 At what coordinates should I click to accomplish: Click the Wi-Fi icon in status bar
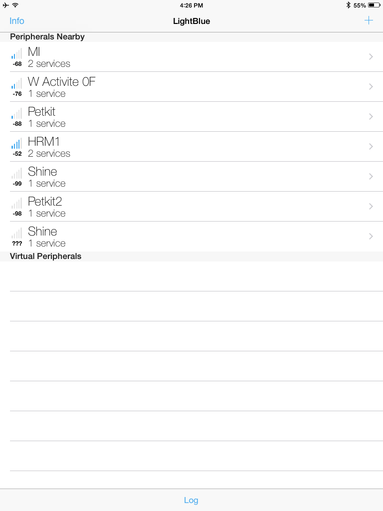(15, 5)
